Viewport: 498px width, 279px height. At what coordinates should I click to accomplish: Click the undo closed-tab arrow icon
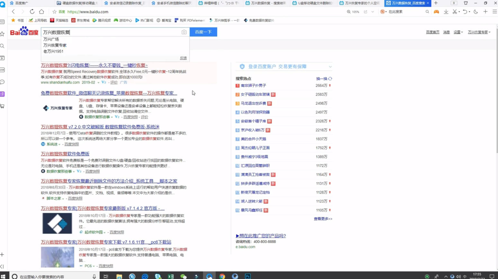tap(465, 12)
